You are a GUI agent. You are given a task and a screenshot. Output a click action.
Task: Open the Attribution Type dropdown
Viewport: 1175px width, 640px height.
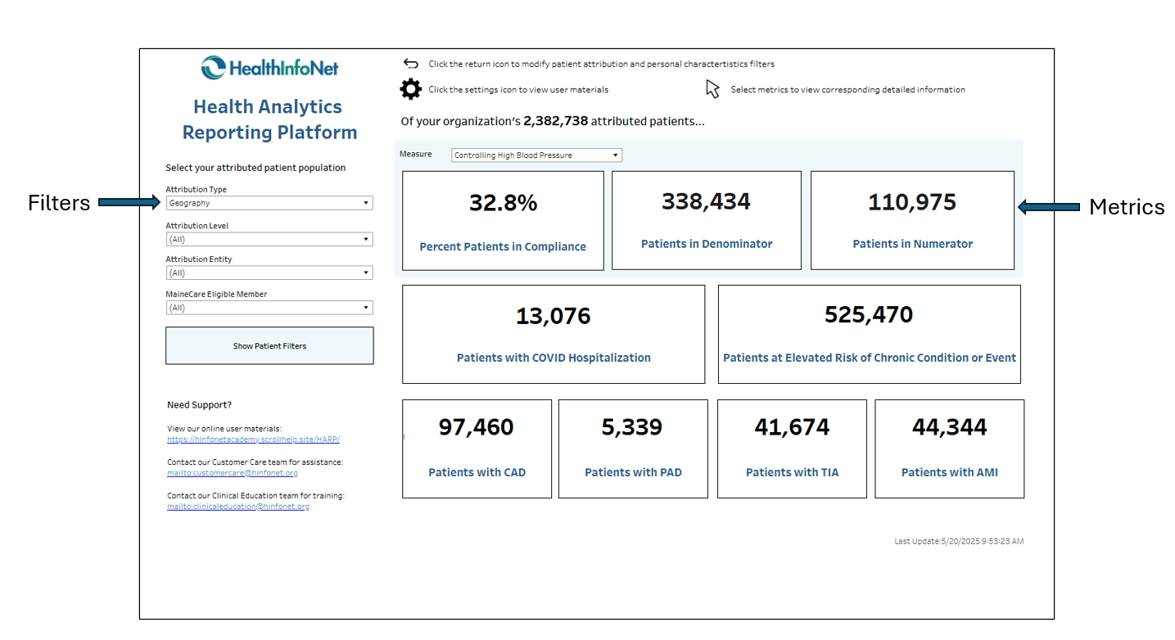click(x=269, y=203)
